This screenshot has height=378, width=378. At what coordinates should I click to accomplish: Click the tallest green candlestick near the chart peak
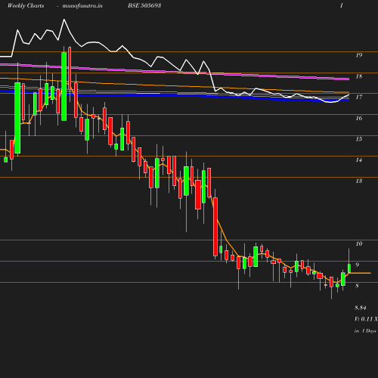(64, 86)
